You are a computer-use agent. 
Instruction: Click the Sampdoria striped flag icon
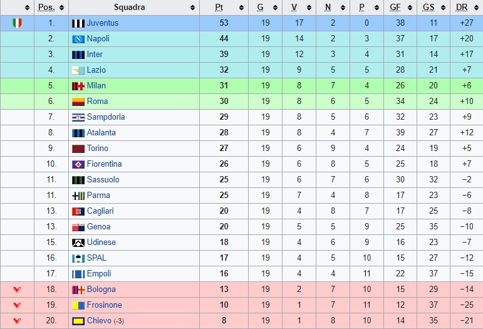(x=78, y=117)
